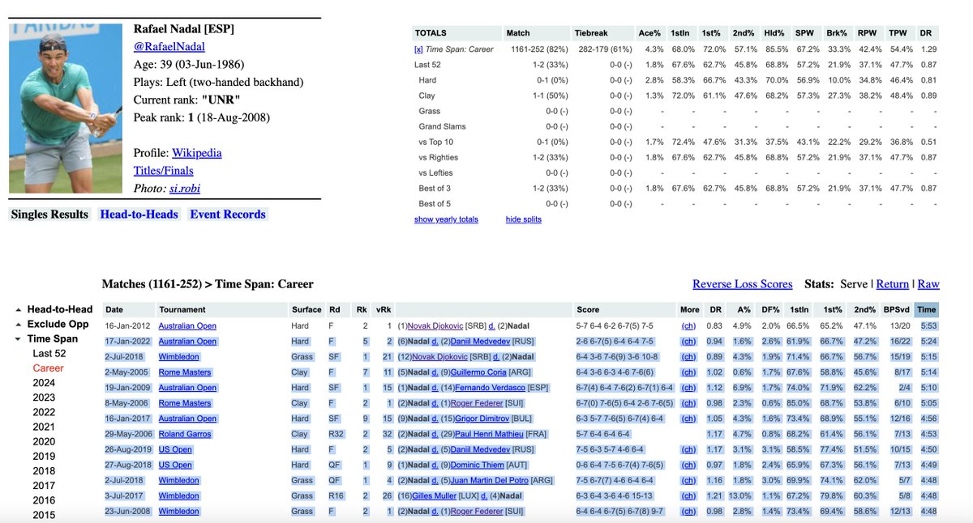Open (ch) chart link for Thiem match

click(x=688, y=465)
